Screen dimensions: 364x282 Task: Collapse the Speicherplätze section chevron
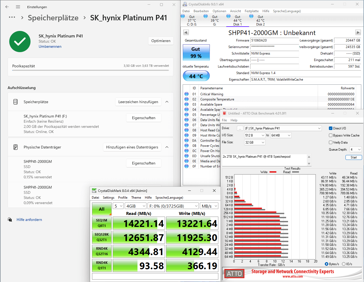(x=167, y=102)
